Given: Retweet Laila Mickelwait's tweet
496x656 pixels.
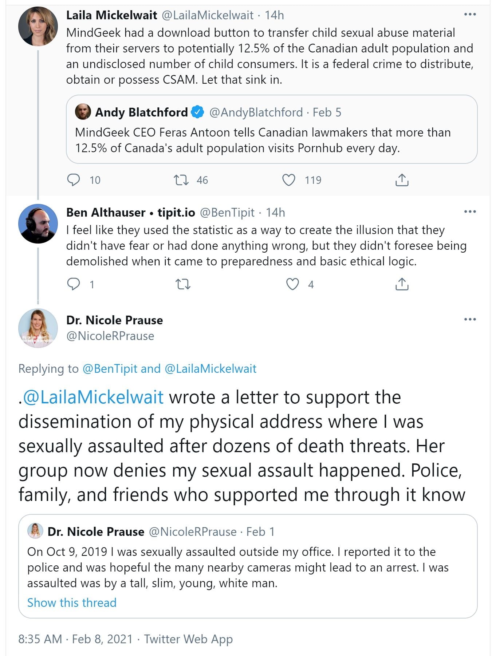Looking at the screenshot, I should 181,180.
